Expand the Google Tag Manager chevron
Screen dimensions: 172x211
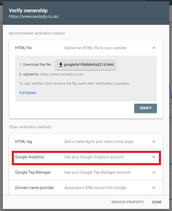point(154,172)
